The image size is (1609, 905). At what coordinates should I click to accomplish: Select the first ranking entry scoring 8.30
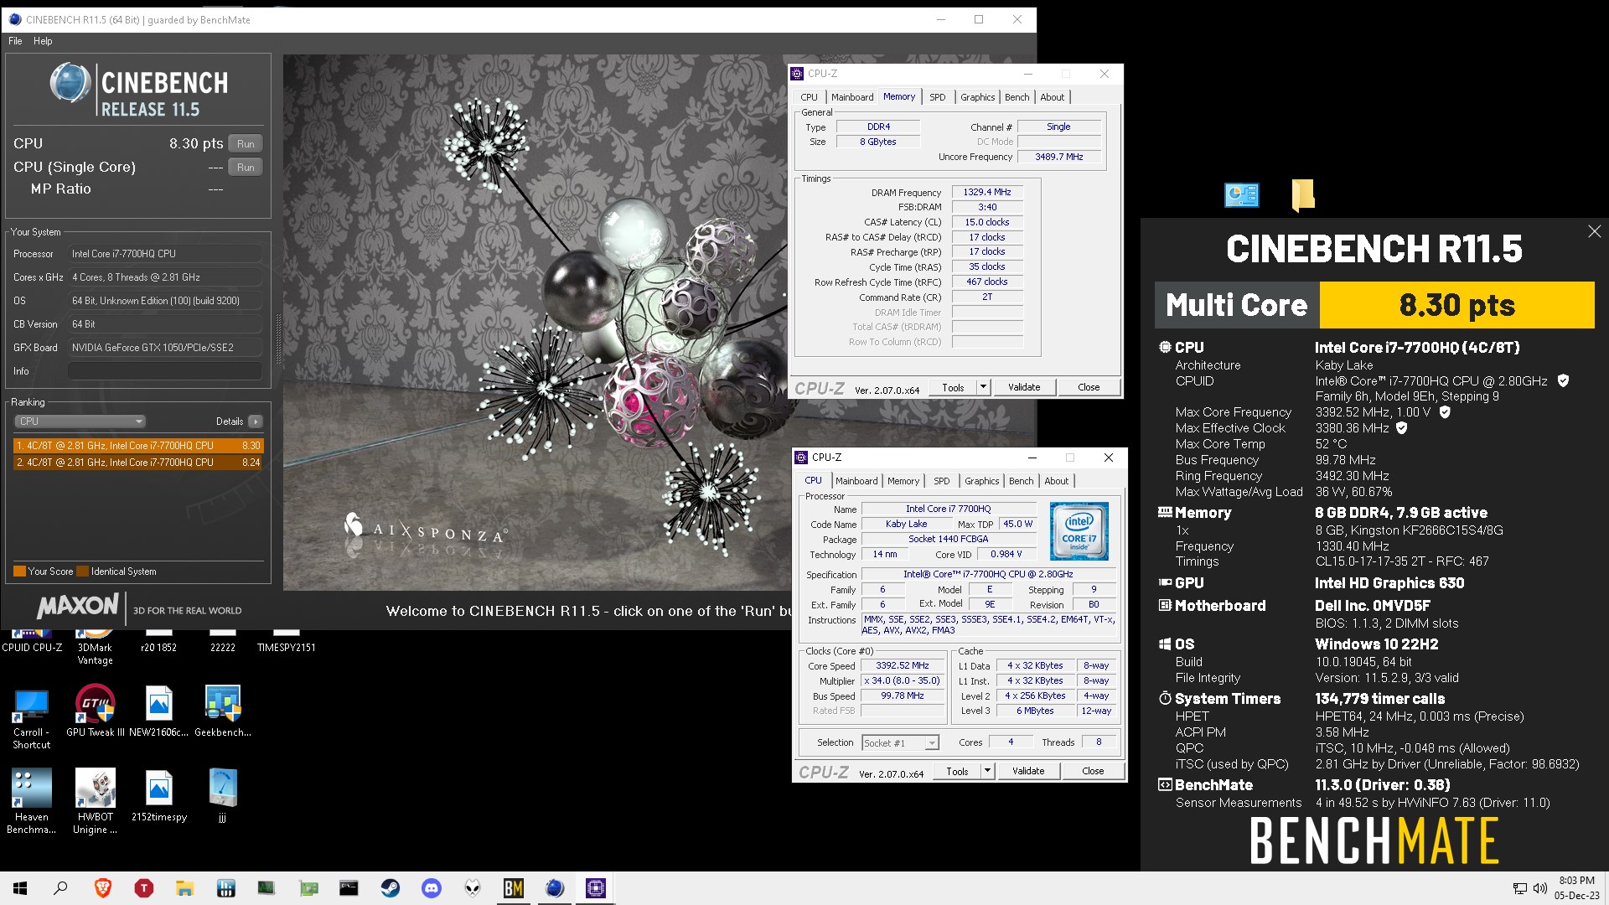coord(138,446)
